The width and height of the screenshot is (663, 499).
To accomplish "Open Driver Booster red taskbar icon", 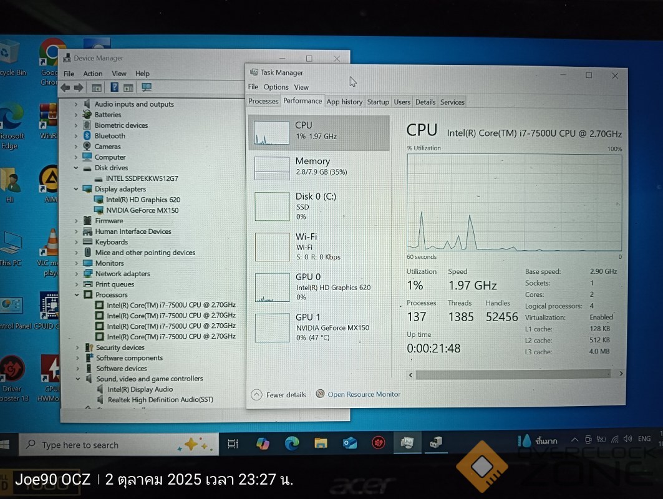I will 379,443.
